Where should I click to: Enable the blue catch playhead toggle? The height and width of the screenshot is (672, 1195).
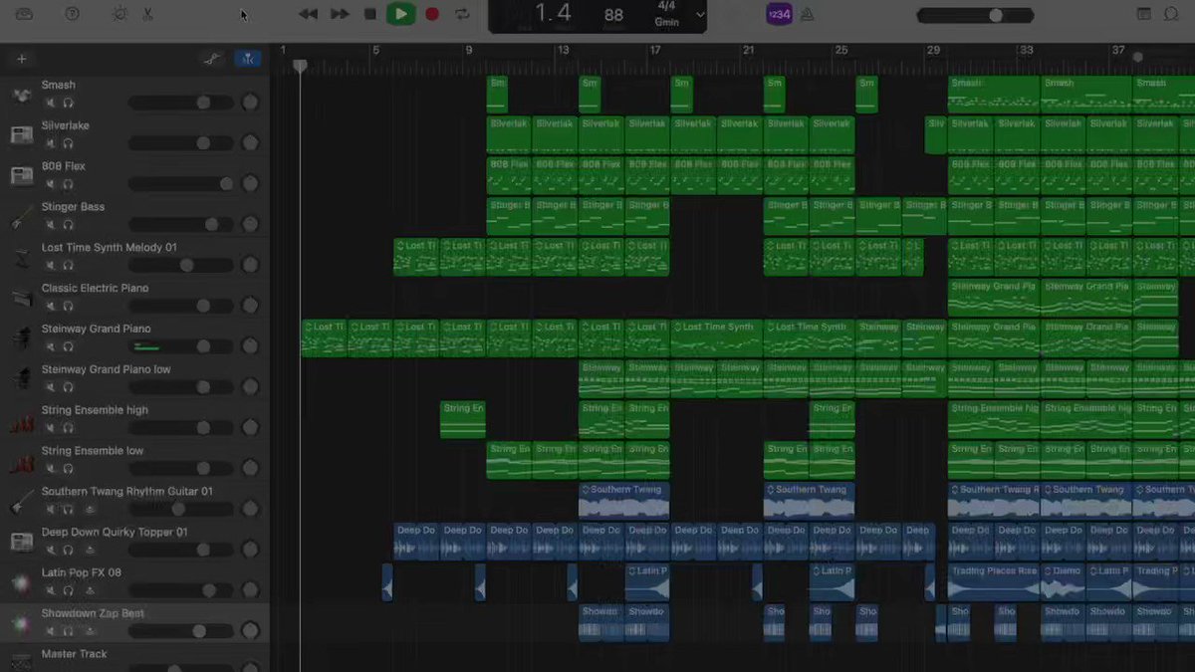pos(248,58)
